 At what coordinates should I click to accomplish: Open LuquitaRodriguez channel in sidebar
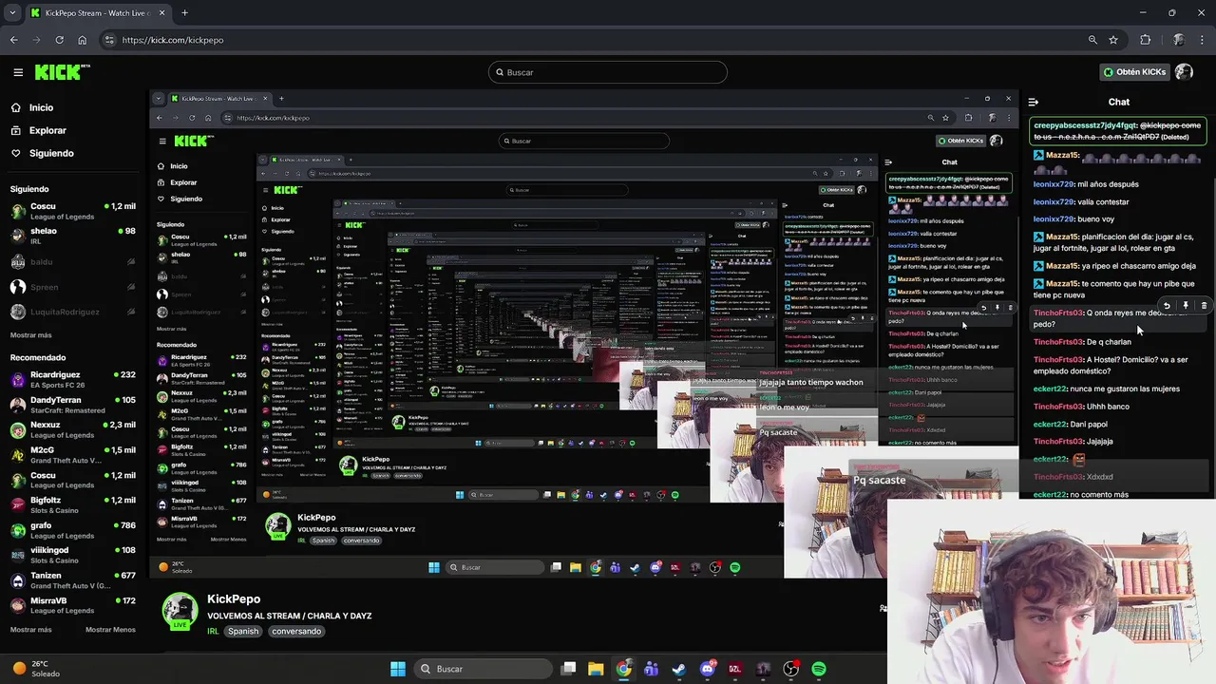click(x=72, y=312)
